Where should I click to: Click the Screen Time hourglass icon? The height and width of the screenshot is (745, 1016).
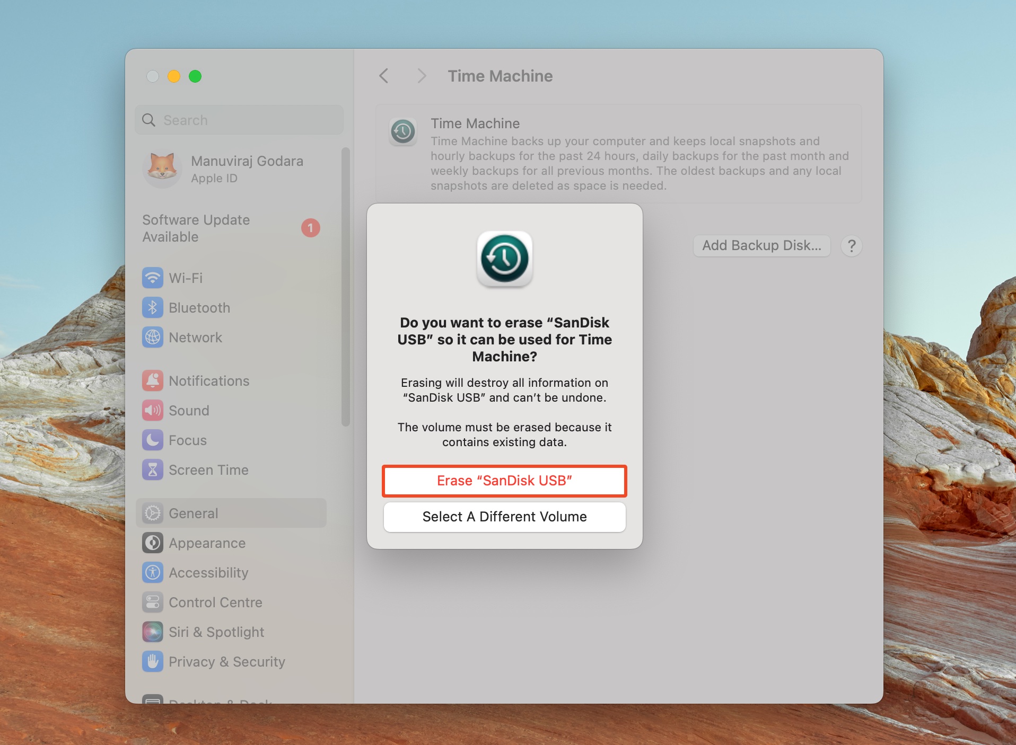coord(153,469)
